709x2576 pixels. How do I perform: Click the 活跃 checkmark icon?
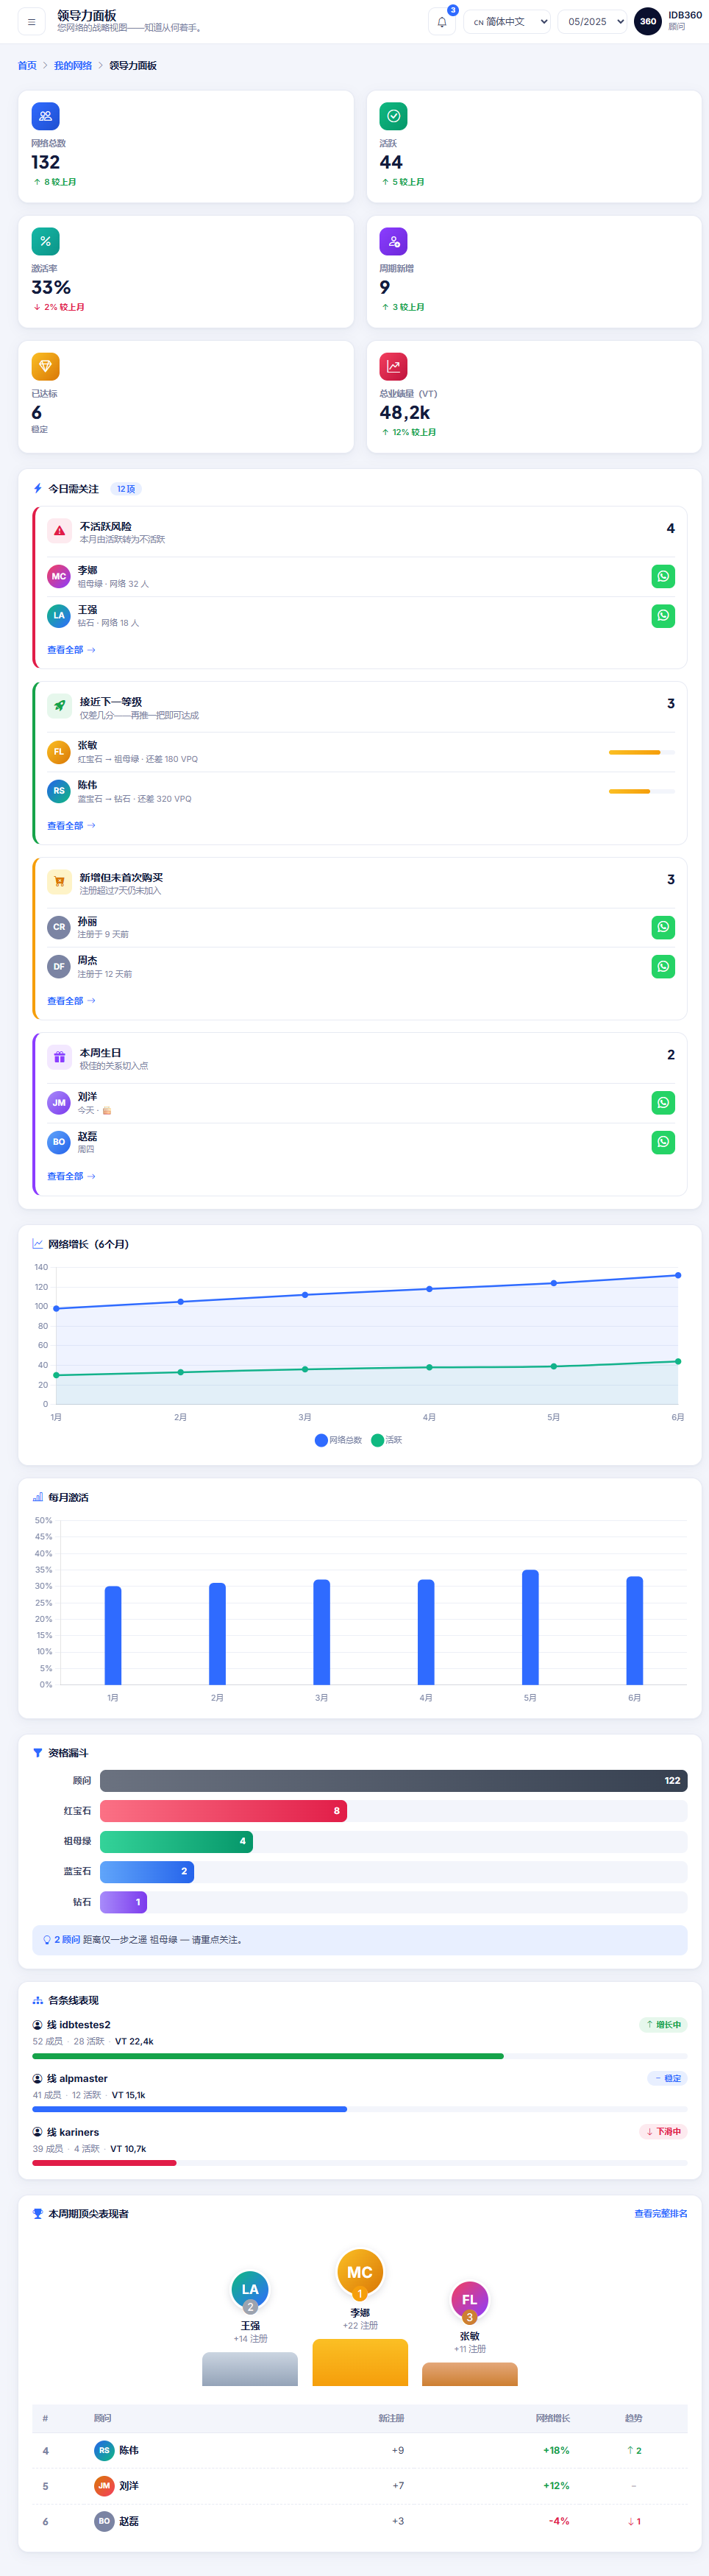pyautogui.click(x=393, y=116)
